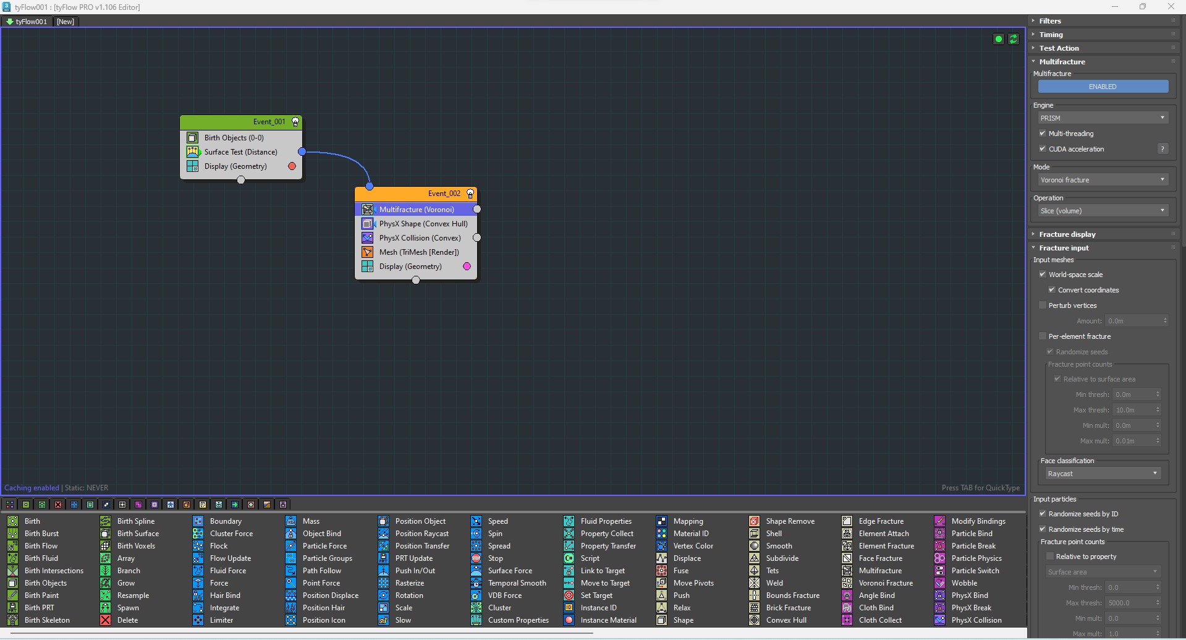Image resolution: width=1186 pixels, height=640 pixels.
Task: Open the Engine PRISM dropdown
Action: (x=1103, y=118)
